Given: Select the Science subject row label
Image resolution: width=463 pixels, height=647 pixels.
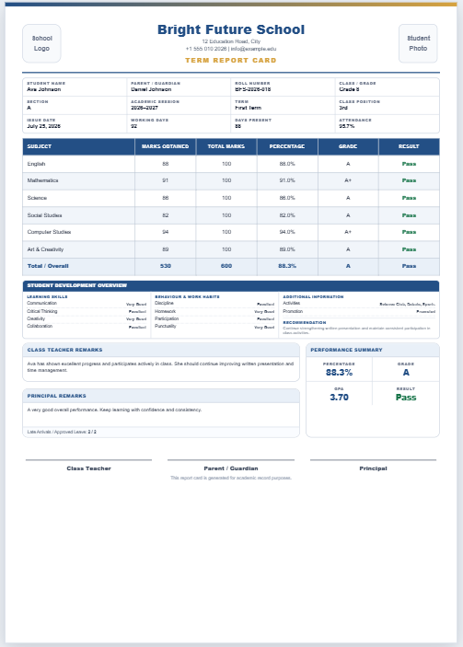Looking at the screenshot, I should pos(37,198).
